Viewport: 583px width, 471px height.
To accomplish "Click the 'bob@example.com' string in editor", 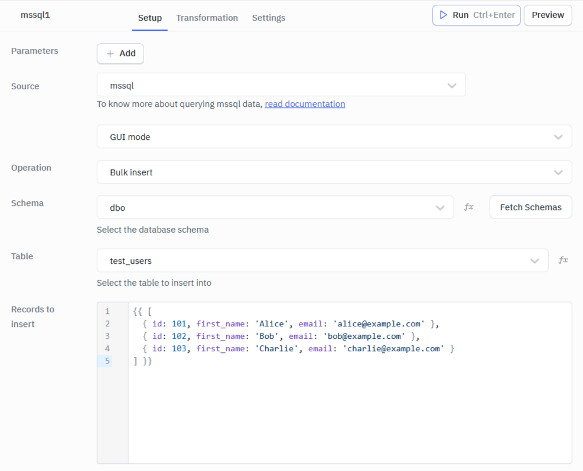I will pos(364,336).
